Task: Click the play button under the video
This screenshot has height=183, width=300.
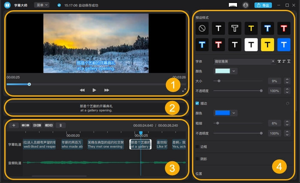Action: click(x=94, y=90)
